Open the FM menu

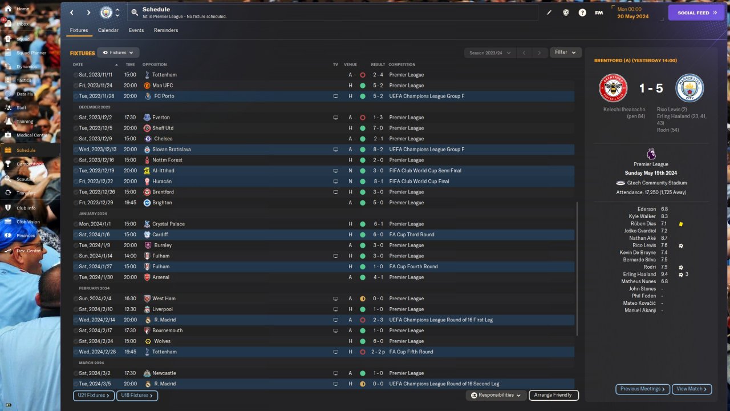pos(599,13)
